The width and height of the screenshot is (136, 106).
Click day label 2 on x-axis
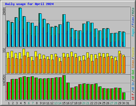click(x=13, y=103)
